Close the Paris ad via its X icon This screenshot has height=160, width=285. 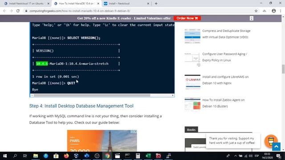tap(135, 132)
